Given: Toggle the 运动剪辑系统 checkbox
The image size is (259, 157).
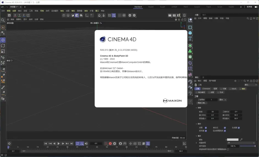Looking at the screenshot, I should [225, 131].
